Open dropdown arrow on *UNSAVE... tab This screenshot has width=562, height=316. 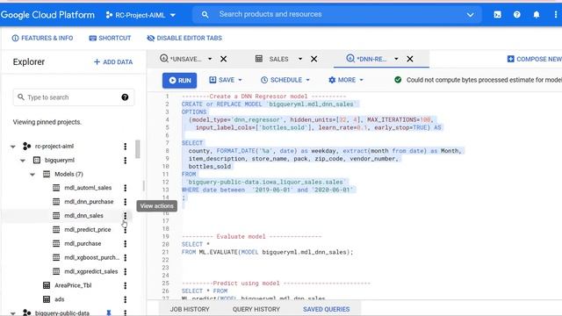point(210,59)
